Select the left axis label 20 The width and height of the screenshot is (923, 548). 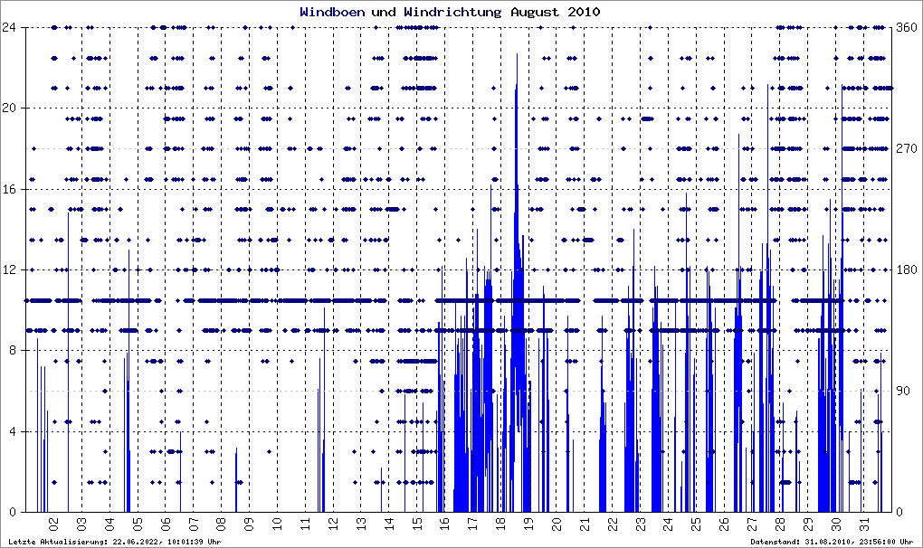click(x=8, y=109)
